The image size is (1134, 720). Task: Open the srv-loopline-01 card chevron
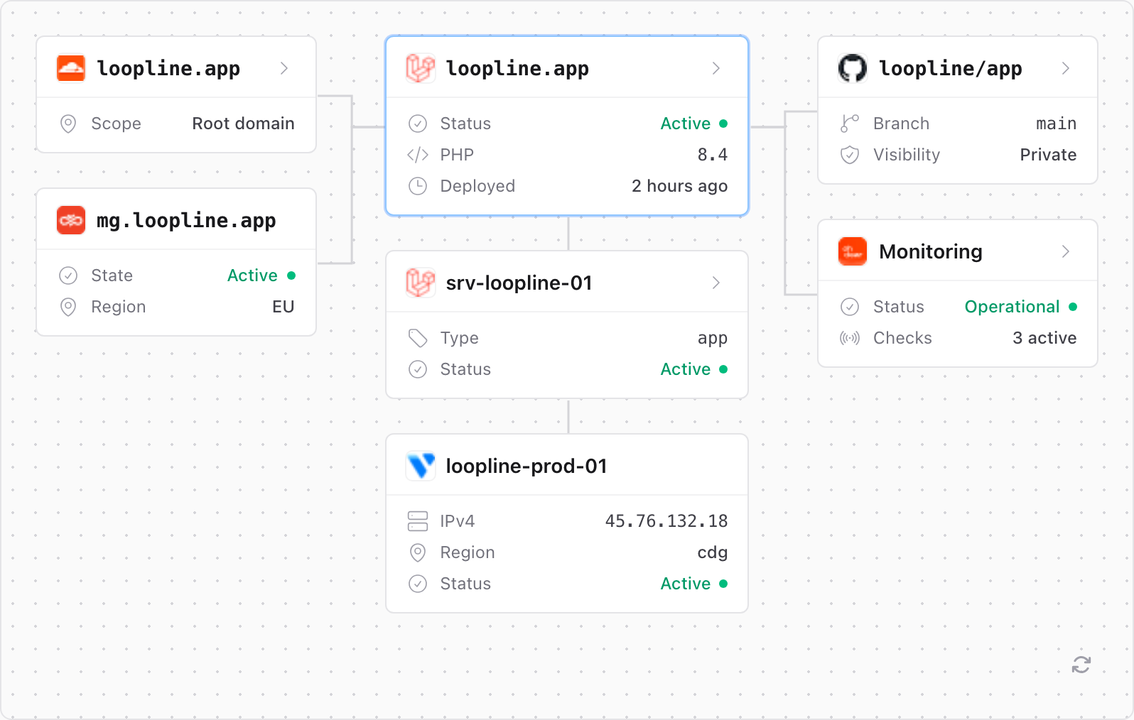[716, 283]
